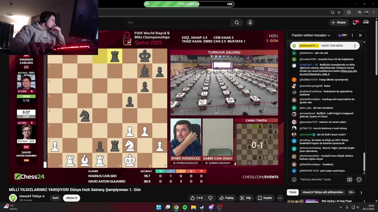This screenshot has width=378, height=212.
Task: Open the YouTube notifications bell
Action: tap(355, 23)
